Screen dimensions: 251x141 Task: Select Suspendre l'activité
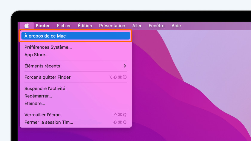tap(76, 88)
